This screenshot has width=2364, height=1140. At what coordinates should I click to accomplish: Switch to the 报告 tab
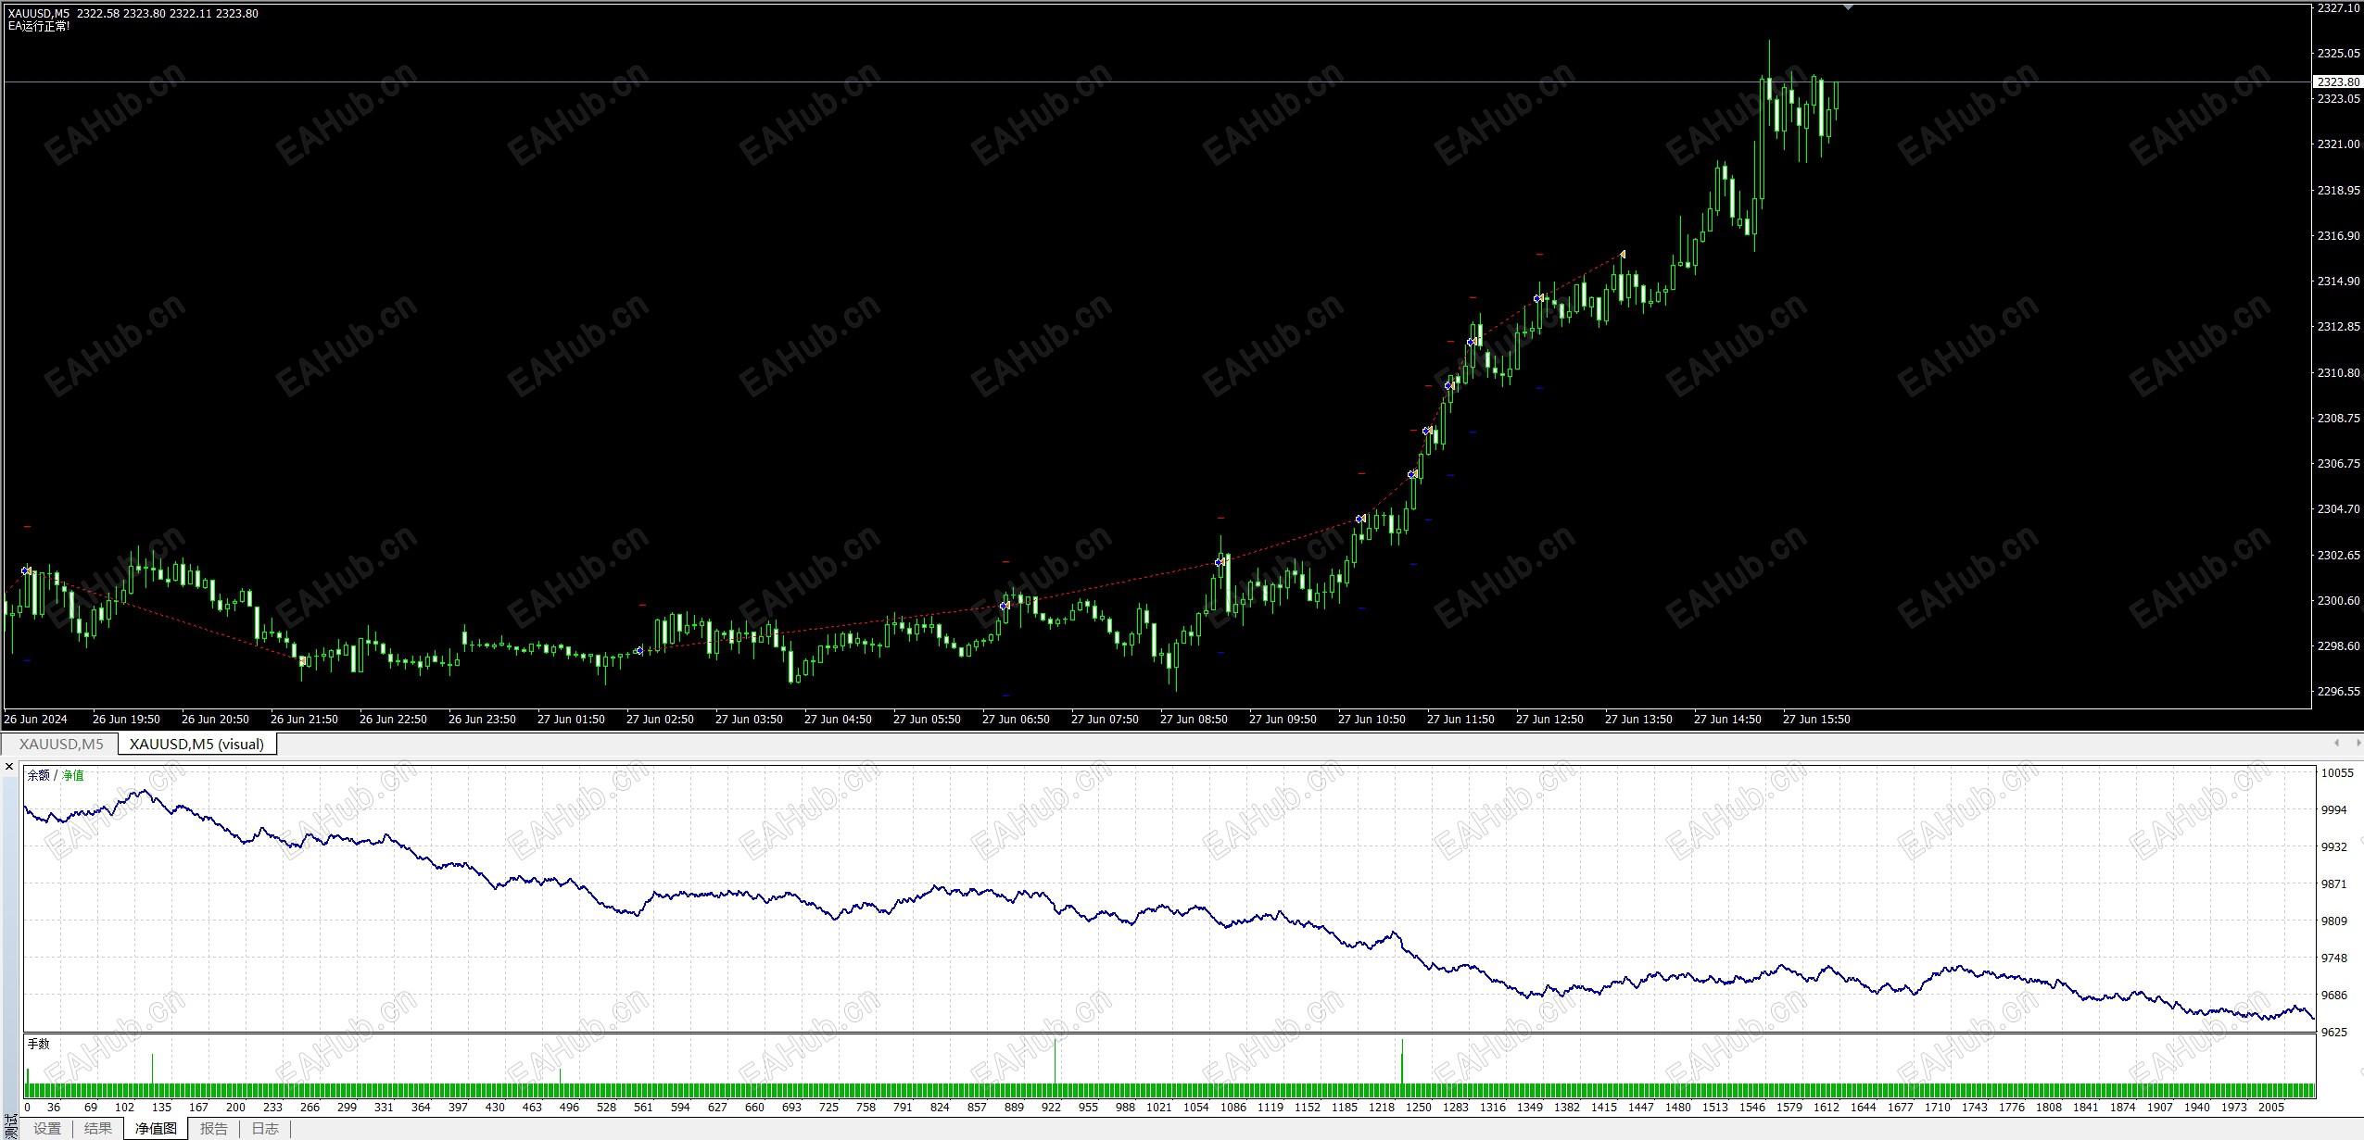[x=214, y=1128]
